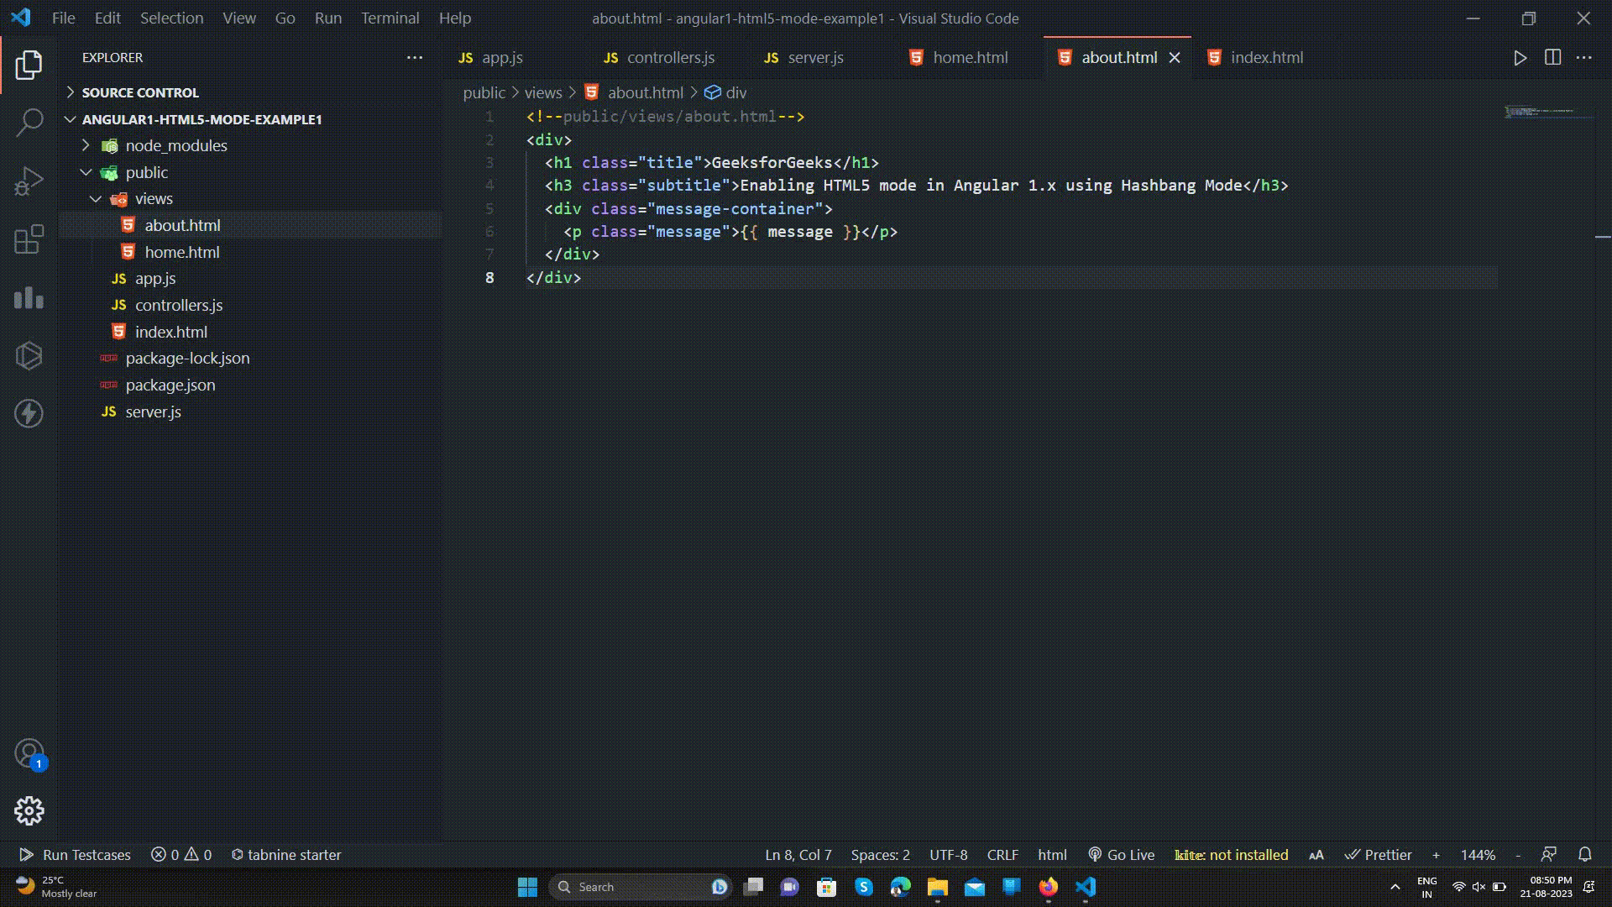Image resolution: width=1612 pixels, height=907 pixels.
Task: Open the Terminal menu
Action: click(x=390, y=18)
